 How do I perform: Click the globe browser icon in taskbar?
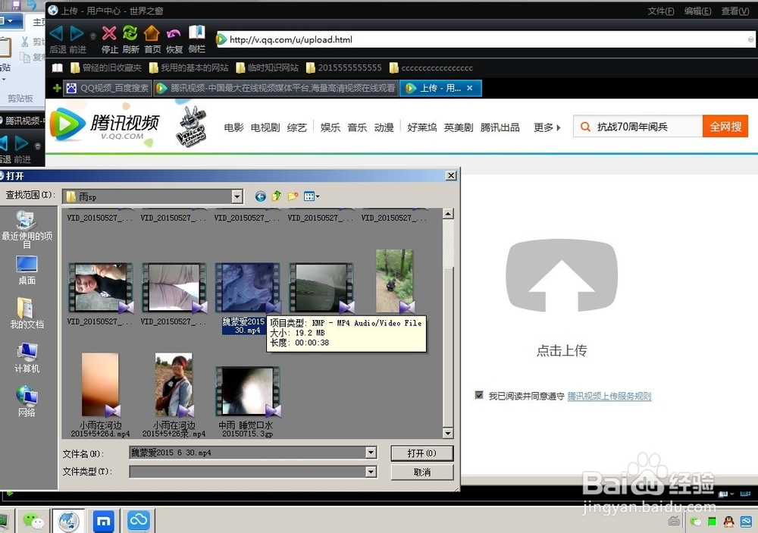[68, 522]
